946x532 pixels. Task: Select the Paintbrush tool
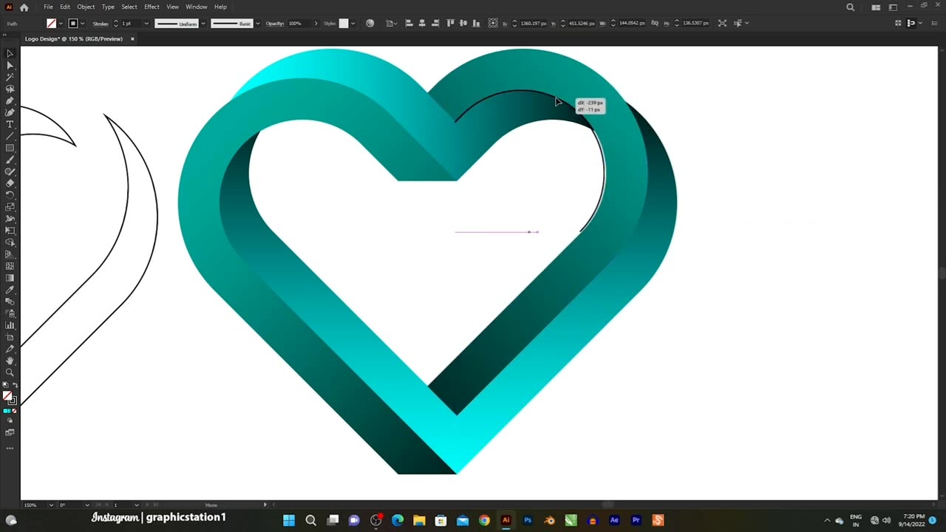[10, 160]
